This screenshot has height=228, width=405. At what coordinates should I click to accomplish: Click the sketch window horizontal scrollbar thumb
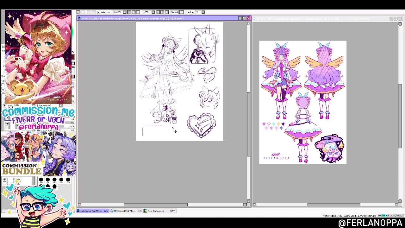pos(156,205)
